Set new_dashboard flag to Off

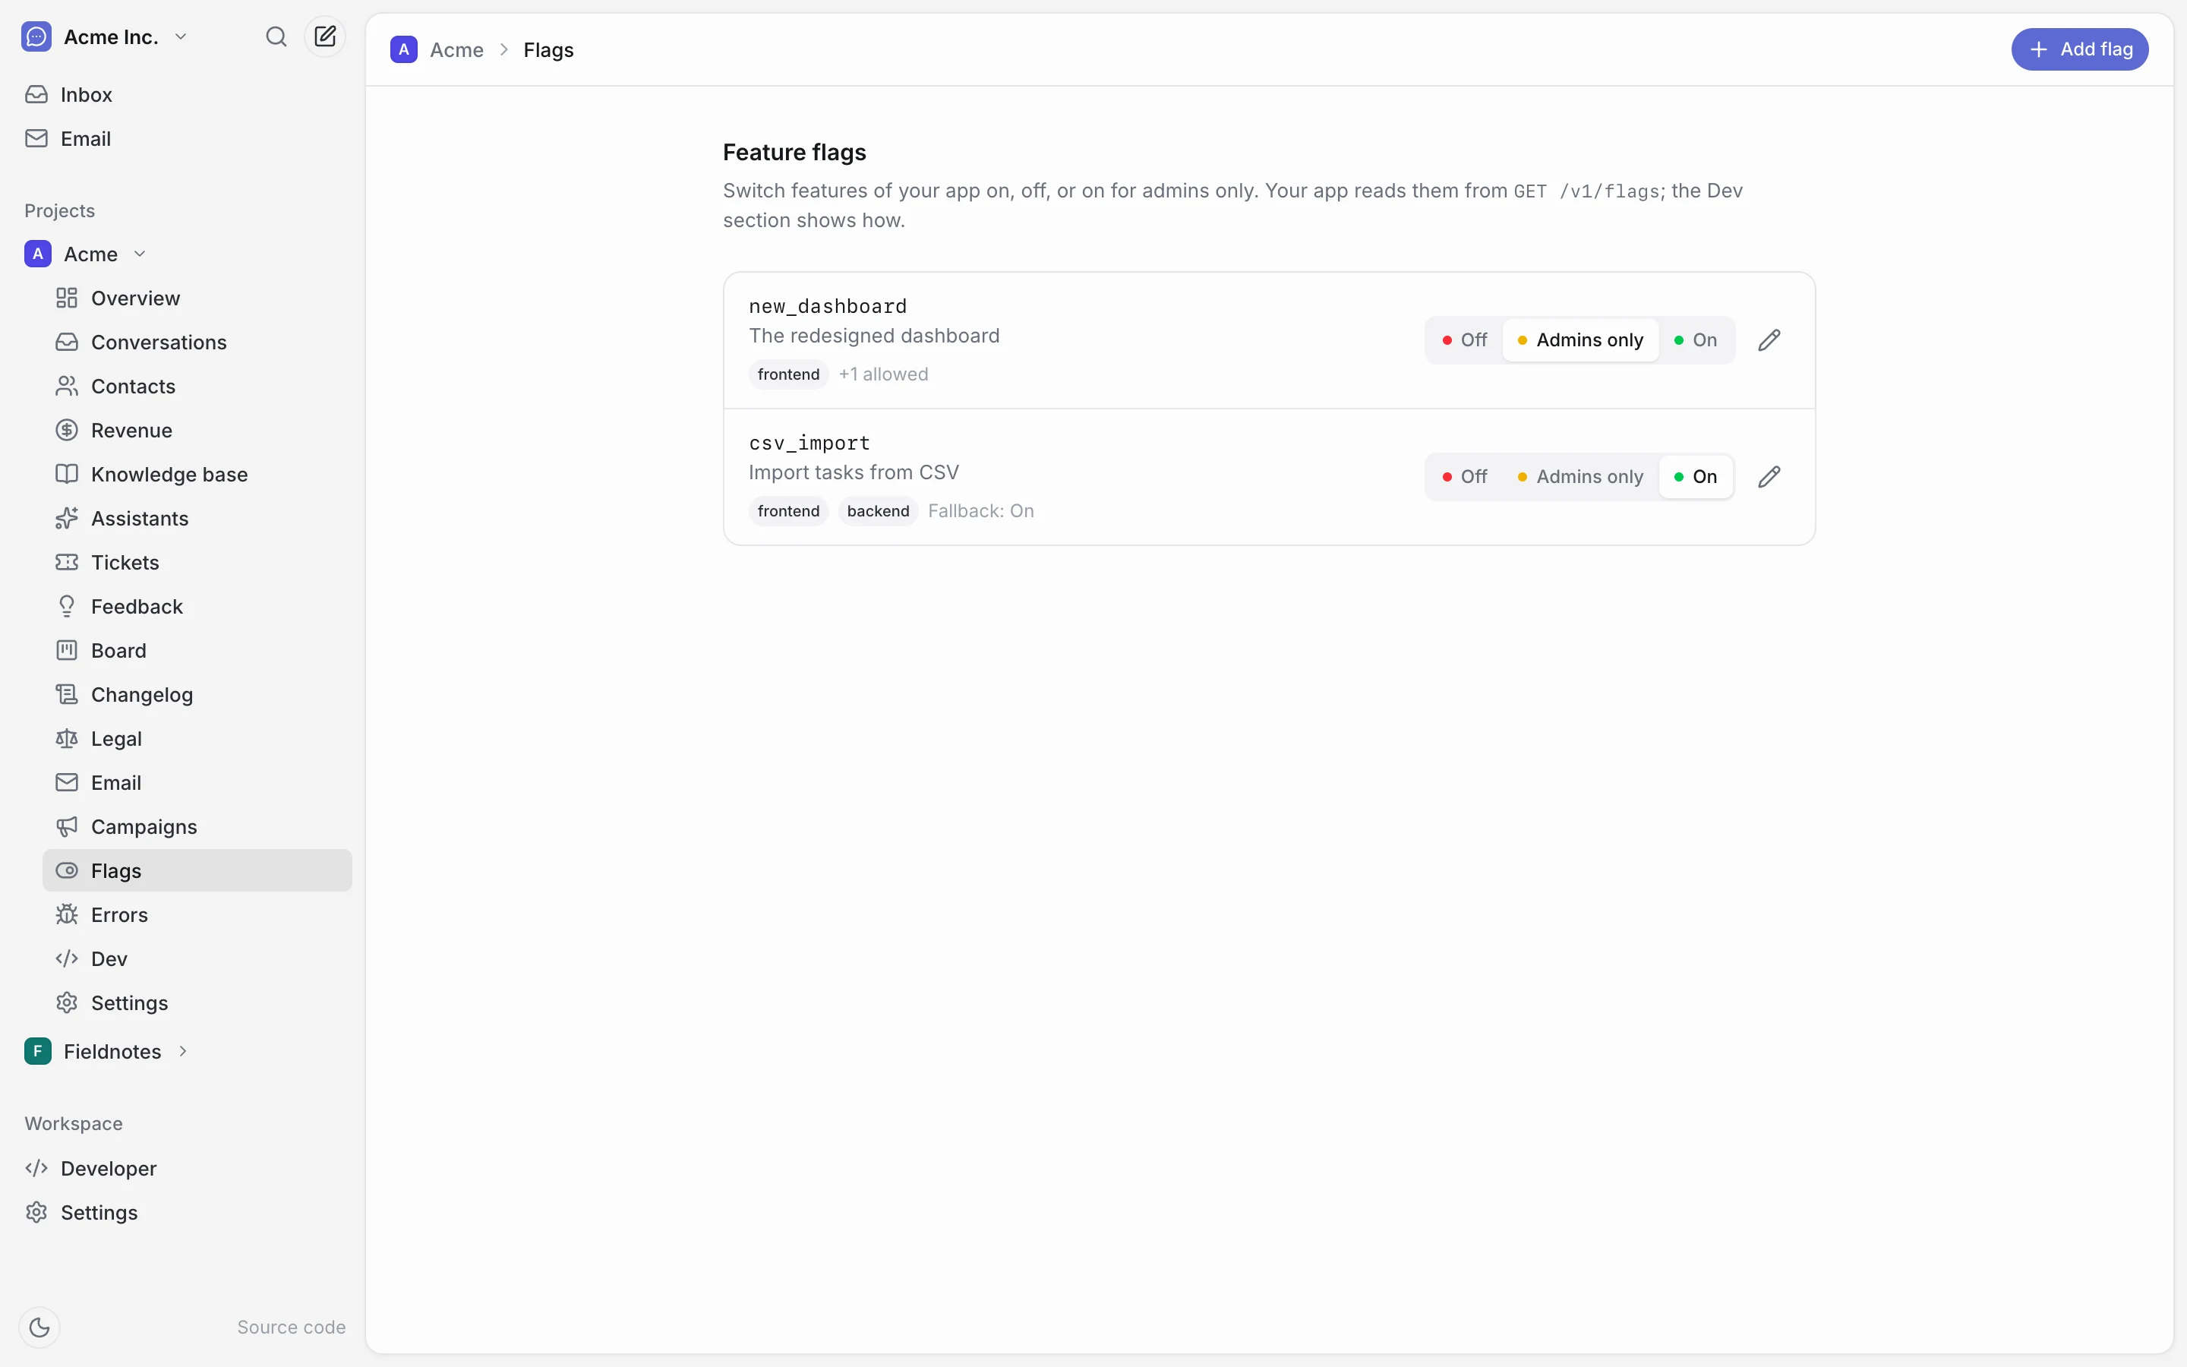(x=1465, y=340)
